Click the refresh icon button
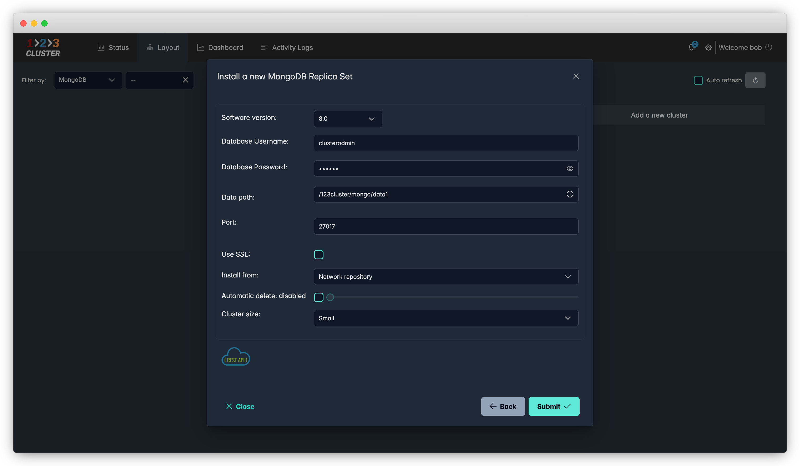 coord(755,80)
